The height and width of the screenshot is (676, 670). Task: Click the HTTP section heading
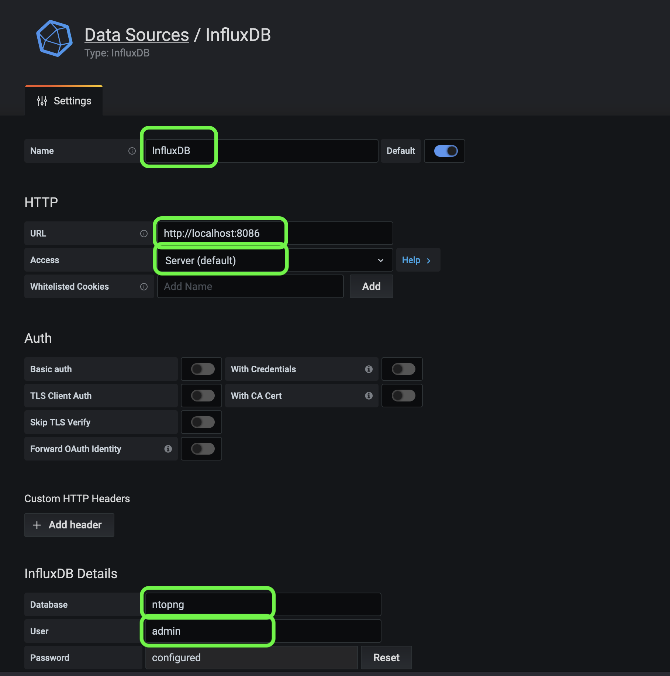tap(41, 202)
